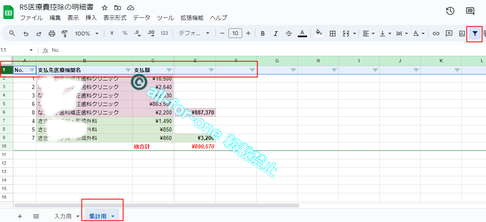Undo the last action
Viewport: 486px width, 222px height.
[26, 34]
